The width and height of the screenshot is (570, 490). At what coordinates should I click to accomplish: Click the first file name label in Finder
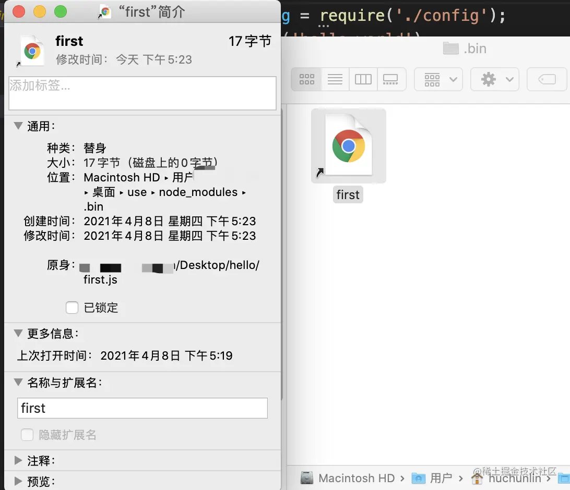click(x=348, y=195)
